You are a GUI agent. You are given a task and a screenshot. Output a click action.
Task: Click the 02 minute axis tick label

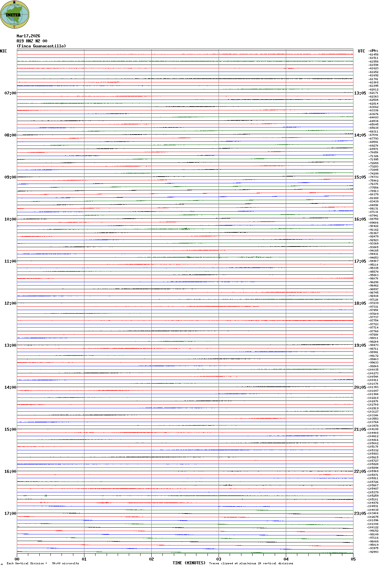pos(151,559)
